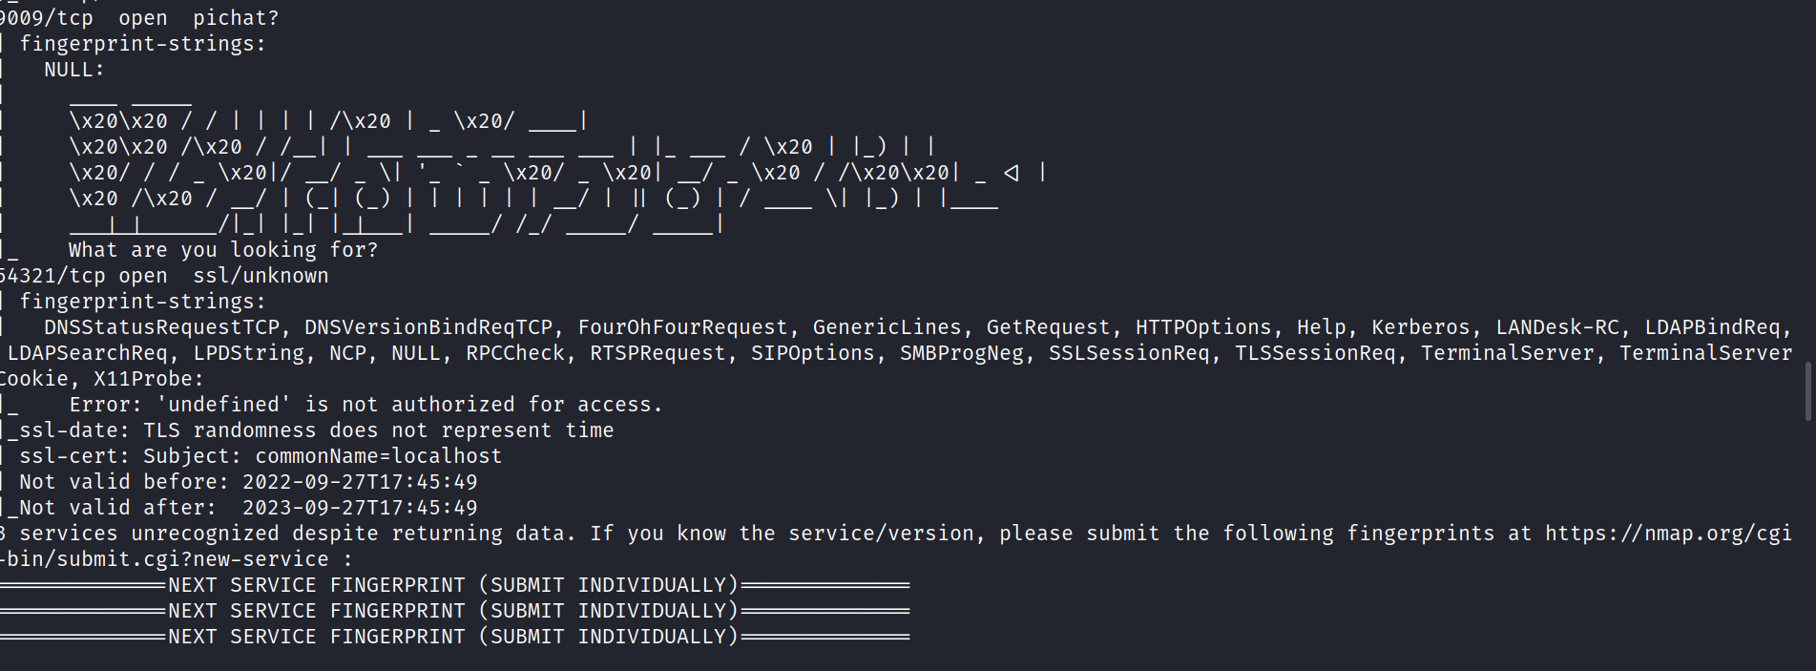Screen dimensions: 1816x671
Task: Open the nmap.org submission URL
Action: click(1668, 534)
